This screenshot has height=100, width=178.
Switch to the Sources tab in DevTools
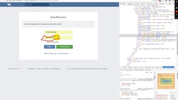click(x=143, y=4)
